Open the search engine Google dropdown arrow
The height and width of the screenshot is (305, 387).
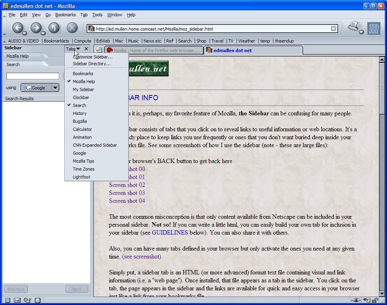pyautogui.click(x=55, y=88)
